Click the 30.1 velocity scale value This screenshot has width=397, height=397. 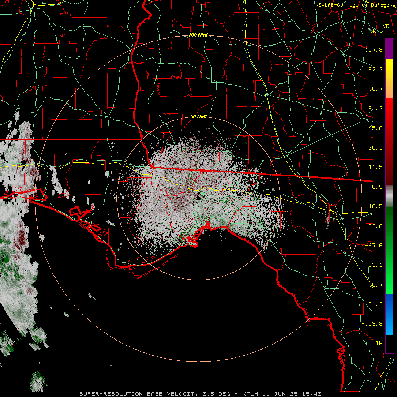click(x=375, y=148)
